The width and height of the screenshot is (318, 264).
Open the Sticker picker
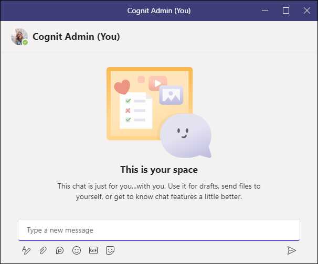[x=110, y=250]
